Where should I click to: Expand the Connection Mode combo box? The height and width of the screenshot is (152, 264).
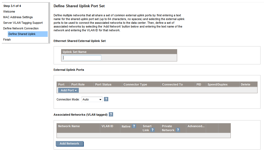pyautogui.click(x=92, y=99)
